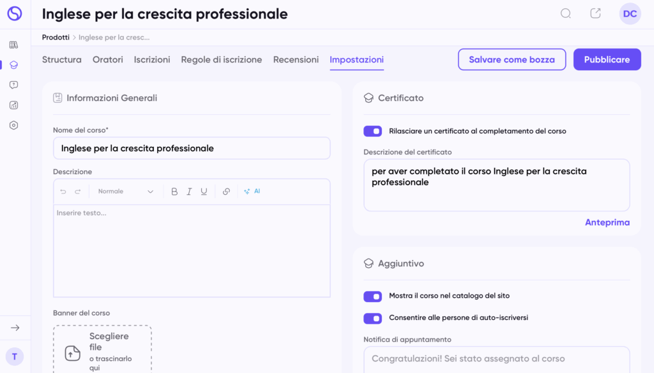The image size is (654, 373).
Task: Click the Pubblicare button
Action: coord(607,59)
